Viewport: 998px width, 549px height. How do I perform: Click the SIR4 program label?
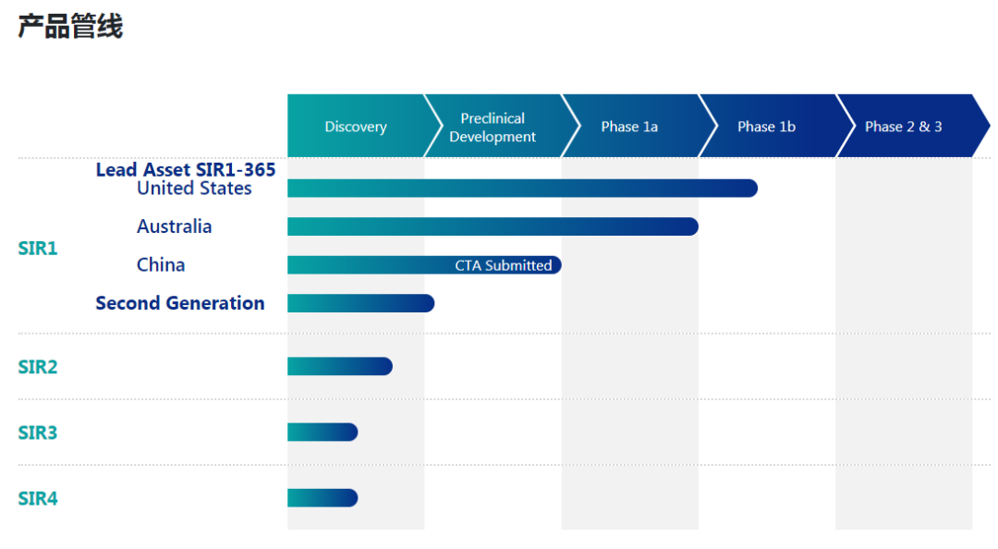(38, 499)
